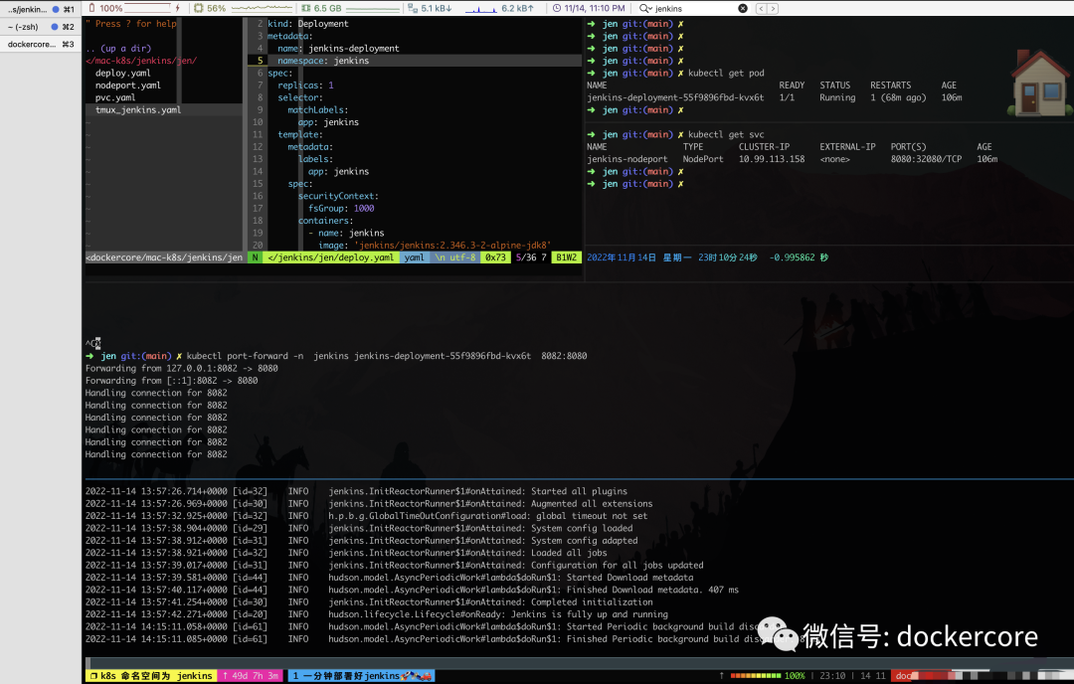Image resolution: width=1074 pixels, height=684 pixels.
Task: Click the battery icon in status bar
Action: [x=92, y=8]
